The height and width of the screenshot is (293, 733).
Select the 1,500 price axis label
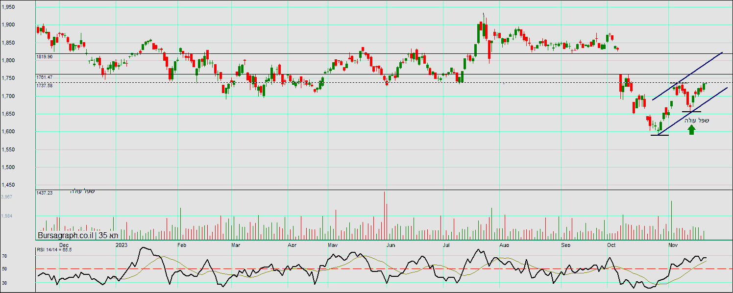[x=7, y=168]
